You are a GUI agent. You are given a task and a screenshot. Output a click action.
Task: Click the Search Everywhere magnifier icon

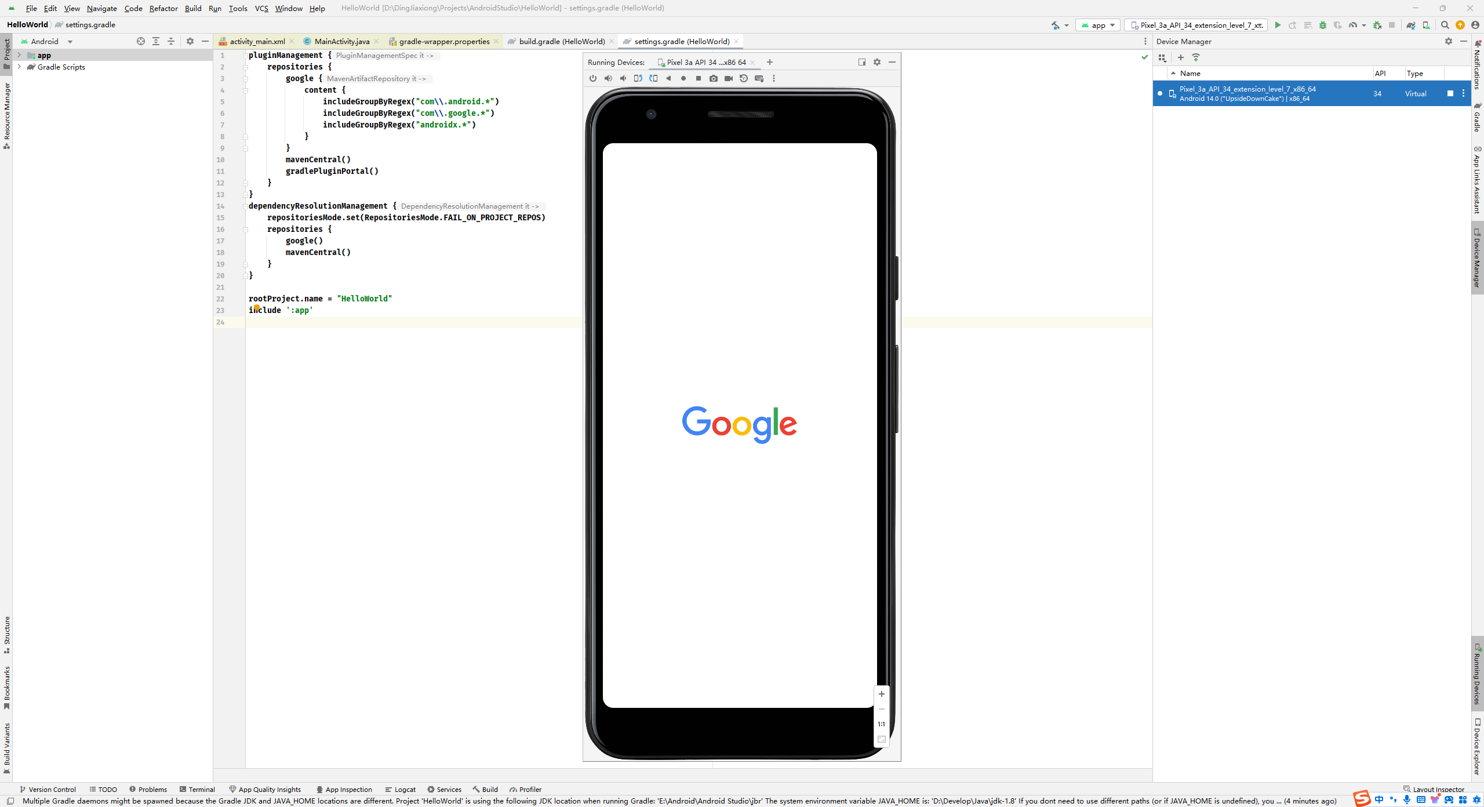coord(1445,25)
